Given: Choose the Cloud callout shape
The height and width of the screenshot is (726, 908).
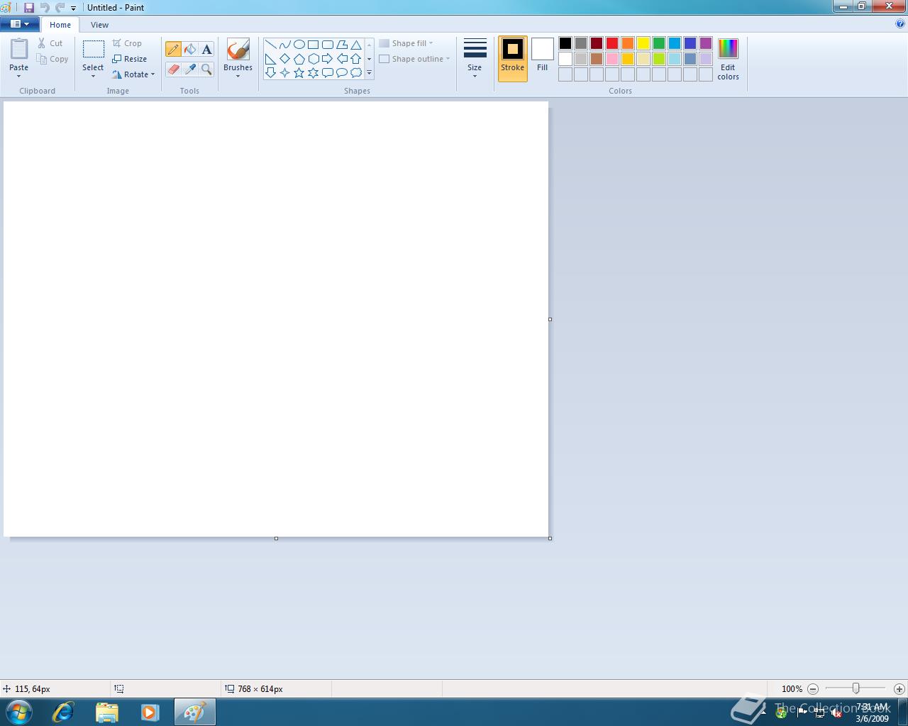Looking at the screenshot, I should pyautogui.click(x=356, y=72).
